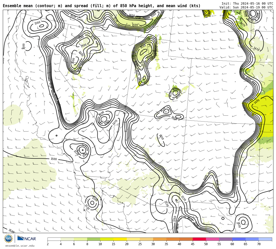Click the NCAR logo
The image size is (276, 249).
[x=27, y=239]
